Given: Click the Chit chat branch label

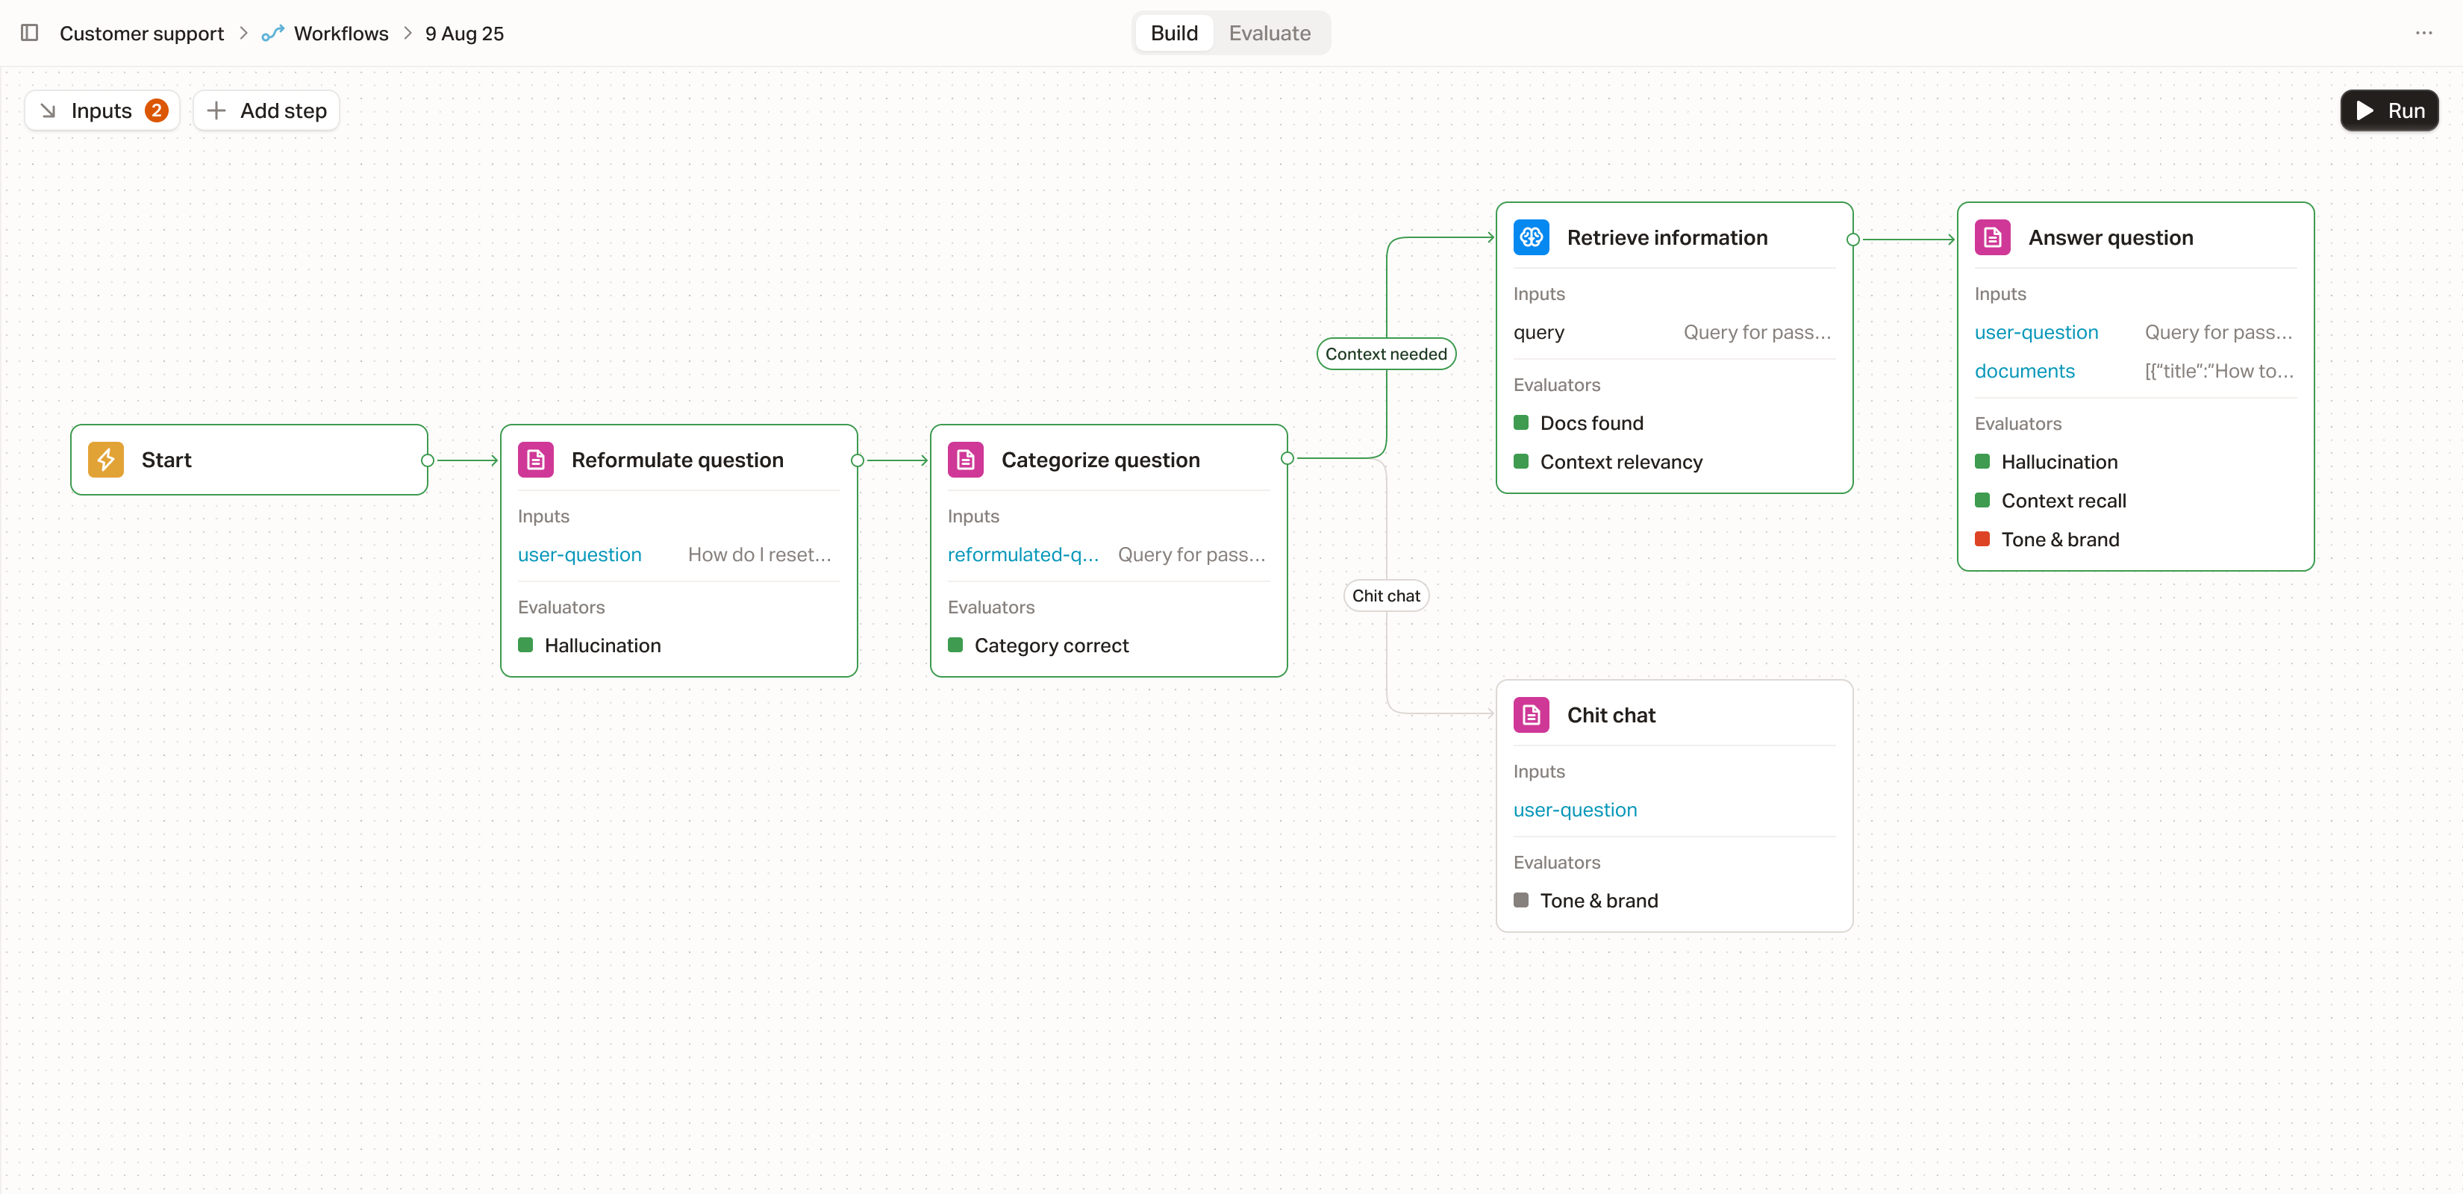Looking at the screenshot, I should tap(1385, 596).
